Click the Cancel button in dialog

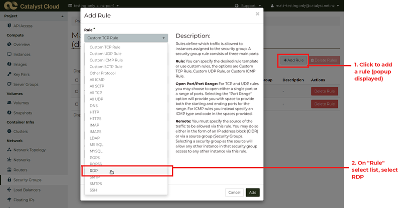point(234,192)
